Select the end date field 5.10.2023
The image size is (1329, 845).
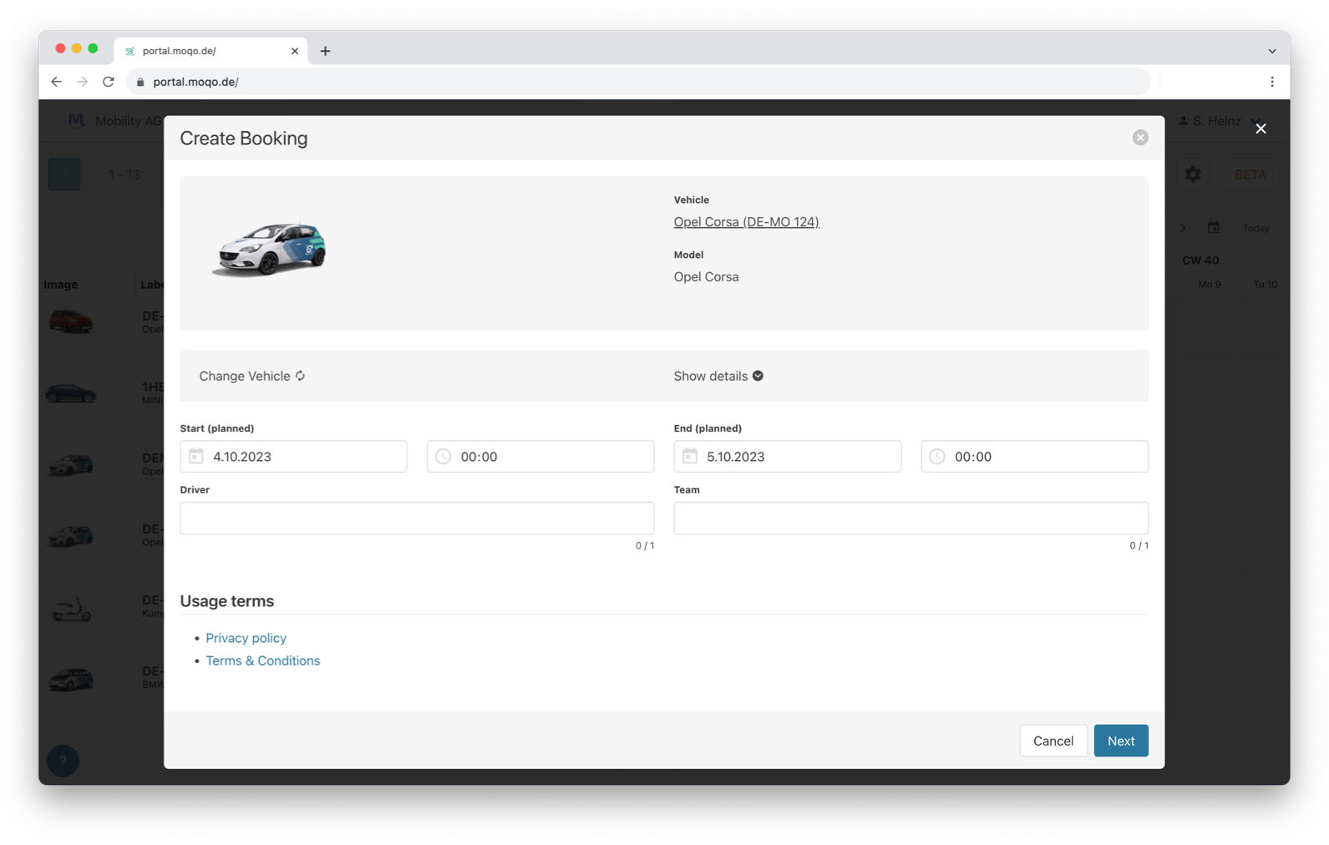pos(788,456)
